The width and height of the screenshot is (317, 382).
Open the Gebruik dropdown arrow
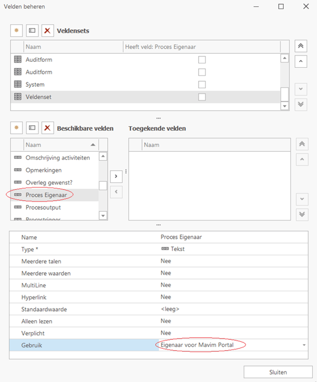click(x=304, y=345)
